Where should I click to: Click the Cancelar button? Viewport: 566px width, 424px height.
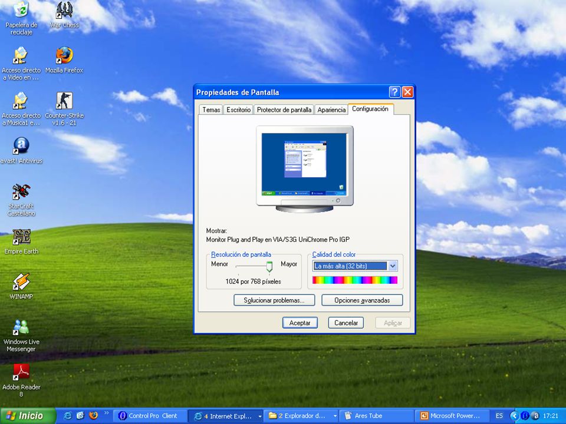(346, 323)
